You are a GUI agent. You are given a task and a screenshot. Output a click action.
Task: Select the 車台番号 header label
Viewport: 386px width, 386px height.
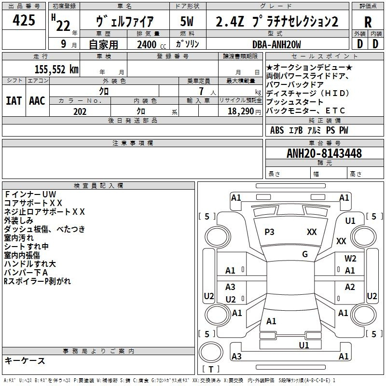click(325, 143)
